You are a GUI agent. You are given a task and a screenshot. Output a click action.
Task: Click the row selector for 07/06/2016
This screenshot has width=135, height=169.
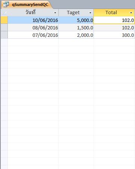(x=4, y=35)
